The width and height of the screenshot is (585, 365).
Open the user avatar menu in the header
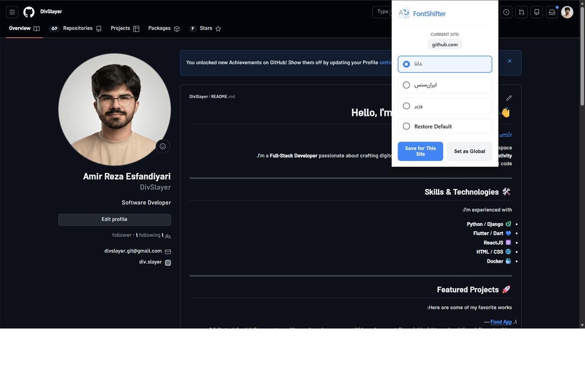tap(567, 12)
